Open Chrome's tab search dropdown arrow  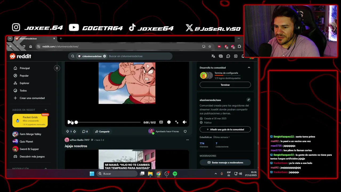tap(10, 38)
